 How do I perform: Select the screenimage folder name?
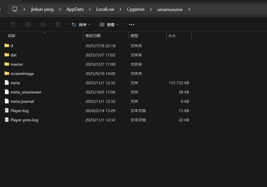point(22,74)
